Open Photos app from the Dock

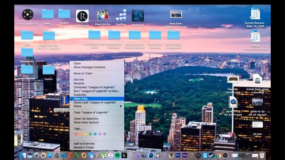43,155
